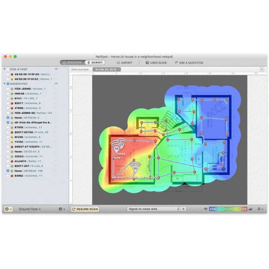
Task: Click the RESUME SCAN button
Action: coord(85,209)
